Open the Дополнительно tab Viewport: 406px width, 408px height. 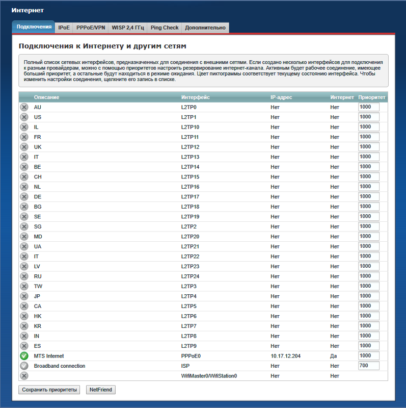(205, 28)
